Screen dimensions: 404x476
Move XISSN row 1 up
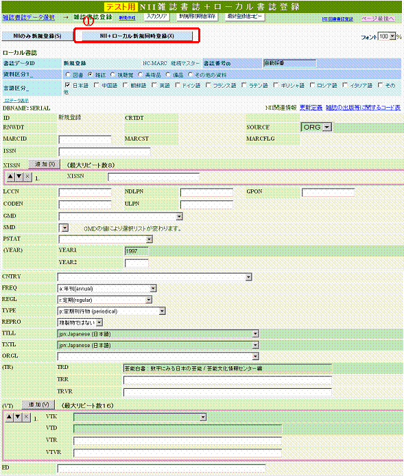click(x=10, y=176)
